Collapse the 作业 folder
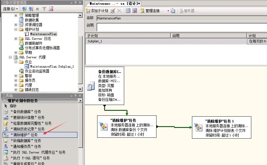This screenshot has width=267, height=165. coord(16,62)
